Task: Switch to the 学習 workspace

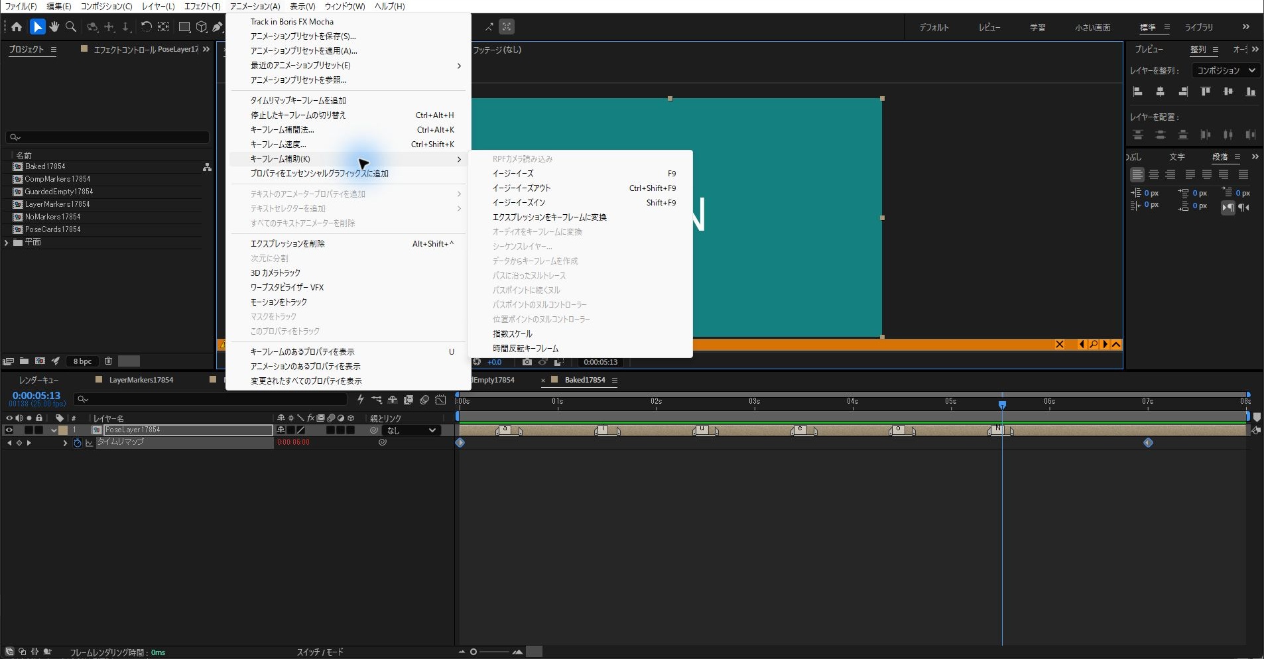Action: click(x=1038, y=28)
